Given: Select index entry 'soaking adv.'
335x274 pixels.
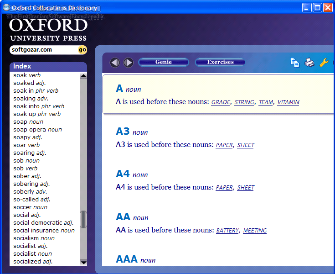Looking at the screenshot, I should pyautogui.click(x=31, y=99).
